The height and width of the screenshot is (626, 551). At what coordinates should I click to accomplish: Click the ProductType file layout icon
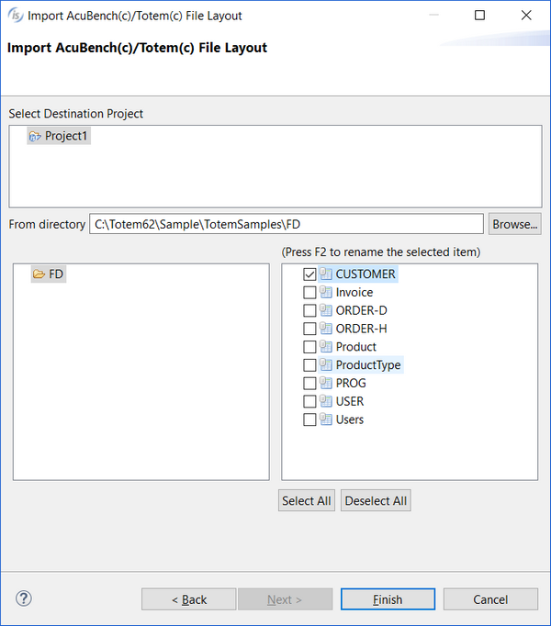coord(326,365)
